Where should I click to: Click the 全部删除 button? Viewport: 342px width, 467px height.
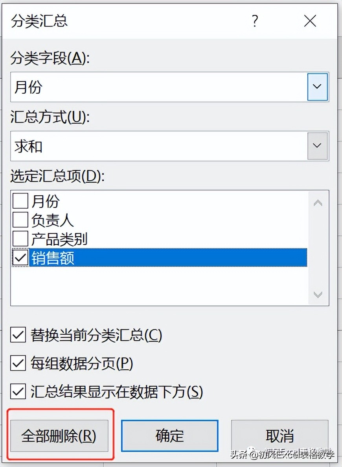point(59,435)
